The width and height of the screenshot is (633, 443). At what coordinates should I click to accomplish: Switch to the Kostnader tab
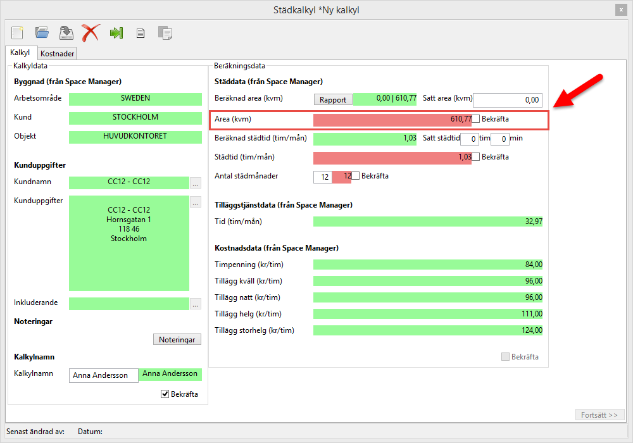(x=58, y=54)
